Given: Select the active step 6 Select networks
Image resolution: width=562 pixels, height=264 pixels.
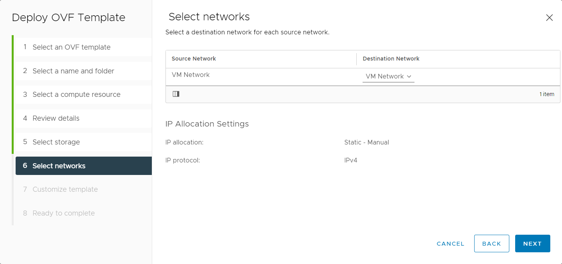Looking at the screenshot, I should [x=84, y=166].
